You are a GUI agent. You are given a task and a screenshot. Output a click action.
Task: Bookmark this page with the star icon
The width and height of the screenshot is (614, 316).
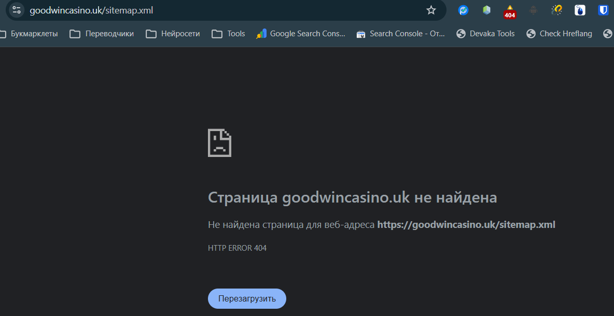(431, 10)
